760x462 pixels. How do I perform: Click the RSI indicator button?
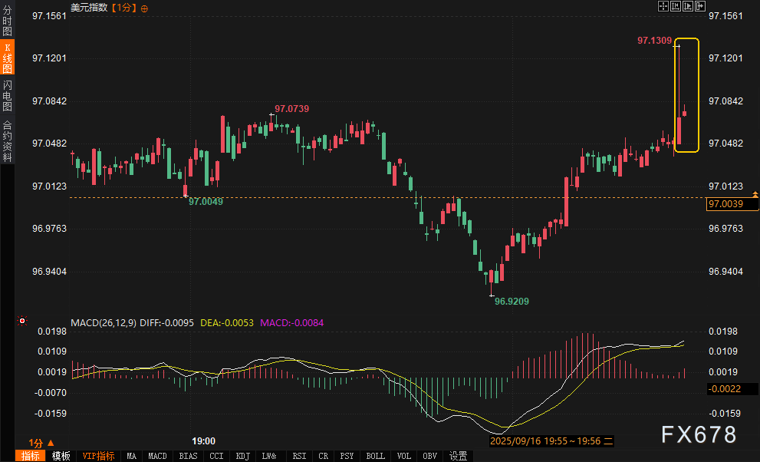click(x=298, y=456)
